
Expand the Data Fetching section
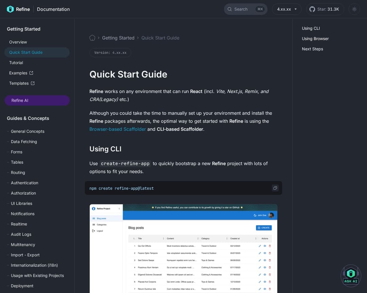click(x=24, y=142)
